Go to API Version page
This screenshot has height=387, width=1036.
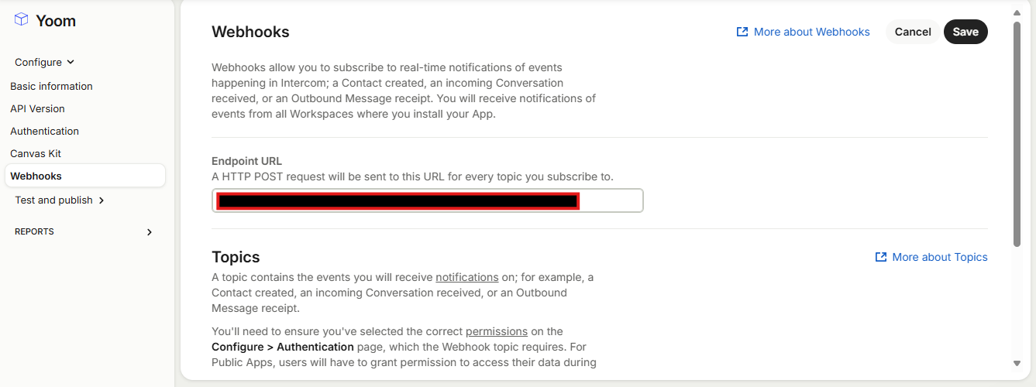tap(37, 108)
